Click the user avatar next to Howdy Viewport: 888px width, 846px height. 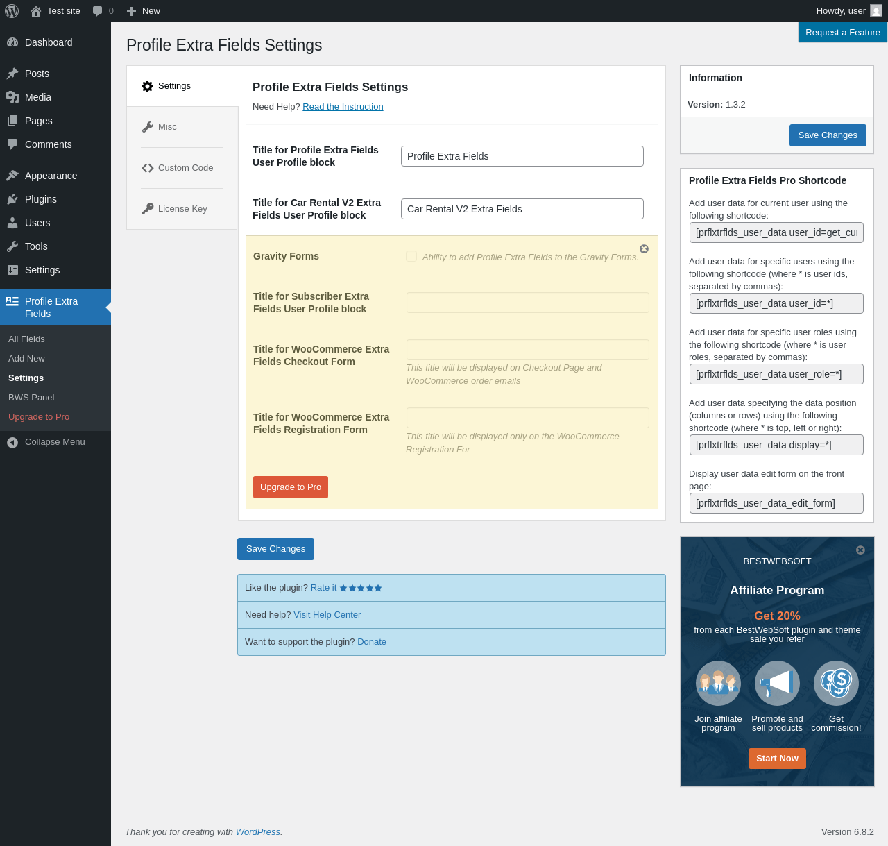[876, 11]
